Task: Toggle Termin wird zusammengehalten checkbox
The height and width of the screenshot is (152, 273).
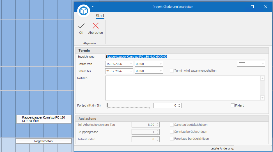Action: pyautogui.click(x=172, y=71)
